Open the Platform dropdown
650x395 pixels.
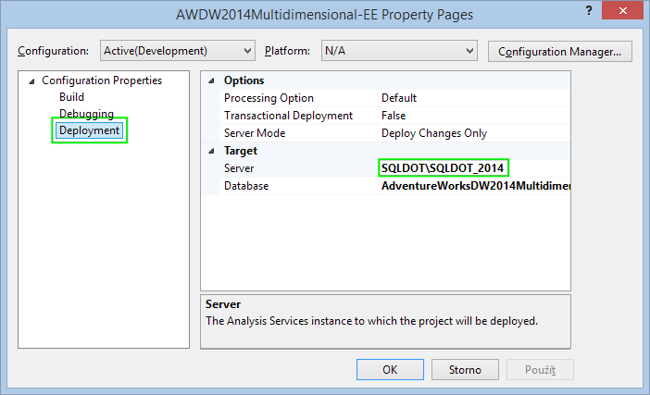pyautogui.click(x=399, y=51)
